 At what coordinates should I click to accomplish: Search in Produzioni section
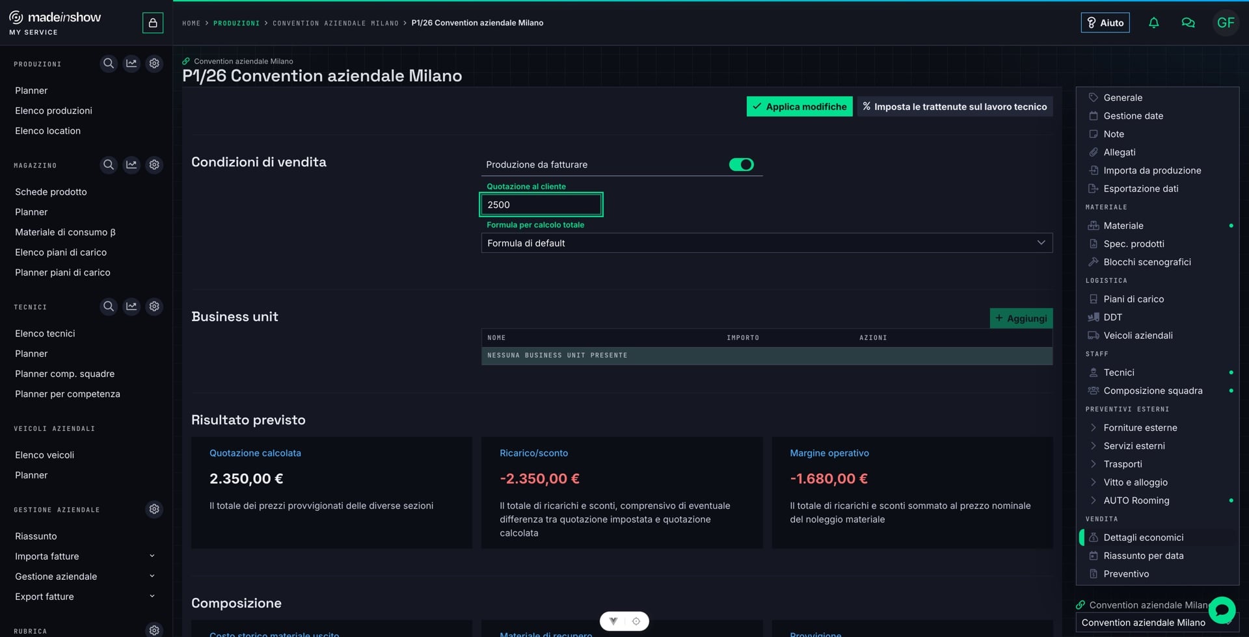tap(109, 64)
